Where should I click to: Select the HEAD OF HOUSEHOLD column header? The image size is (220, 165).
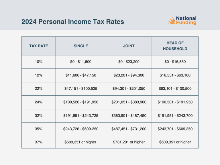[x=175, y=46]
